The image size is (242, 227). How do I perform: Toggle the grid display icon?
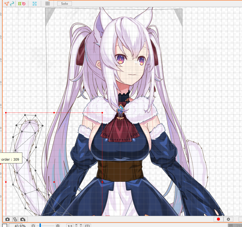click(48, 4)
